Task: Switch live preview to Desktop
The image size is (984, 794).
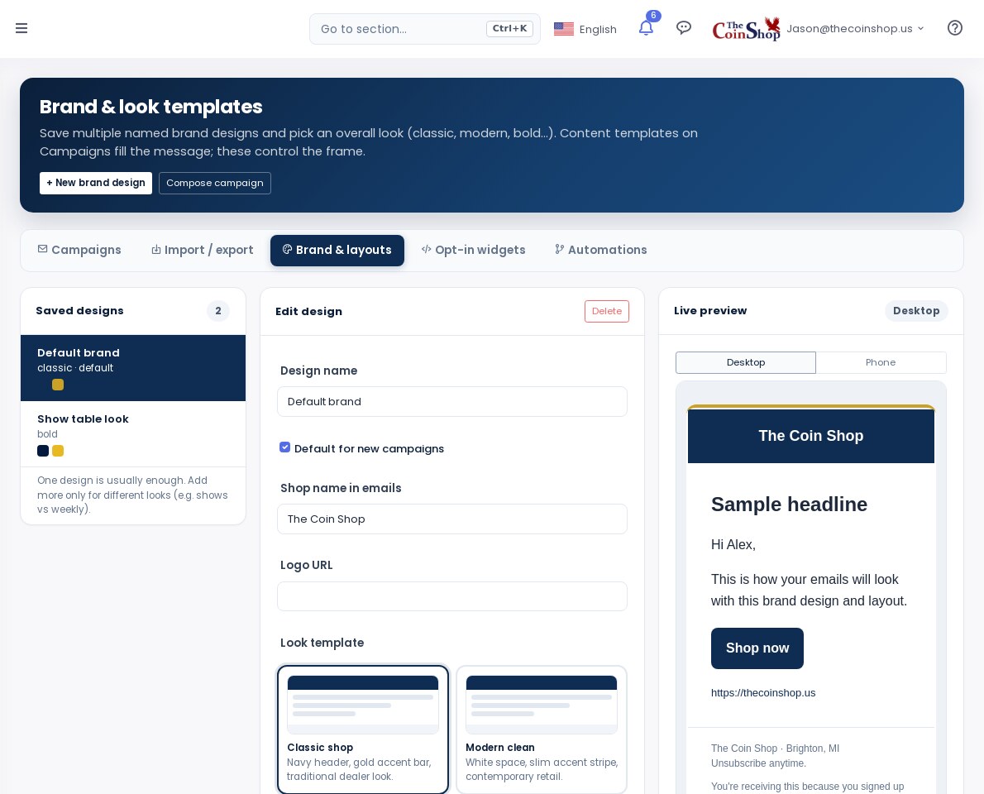Action: (746, 363)
